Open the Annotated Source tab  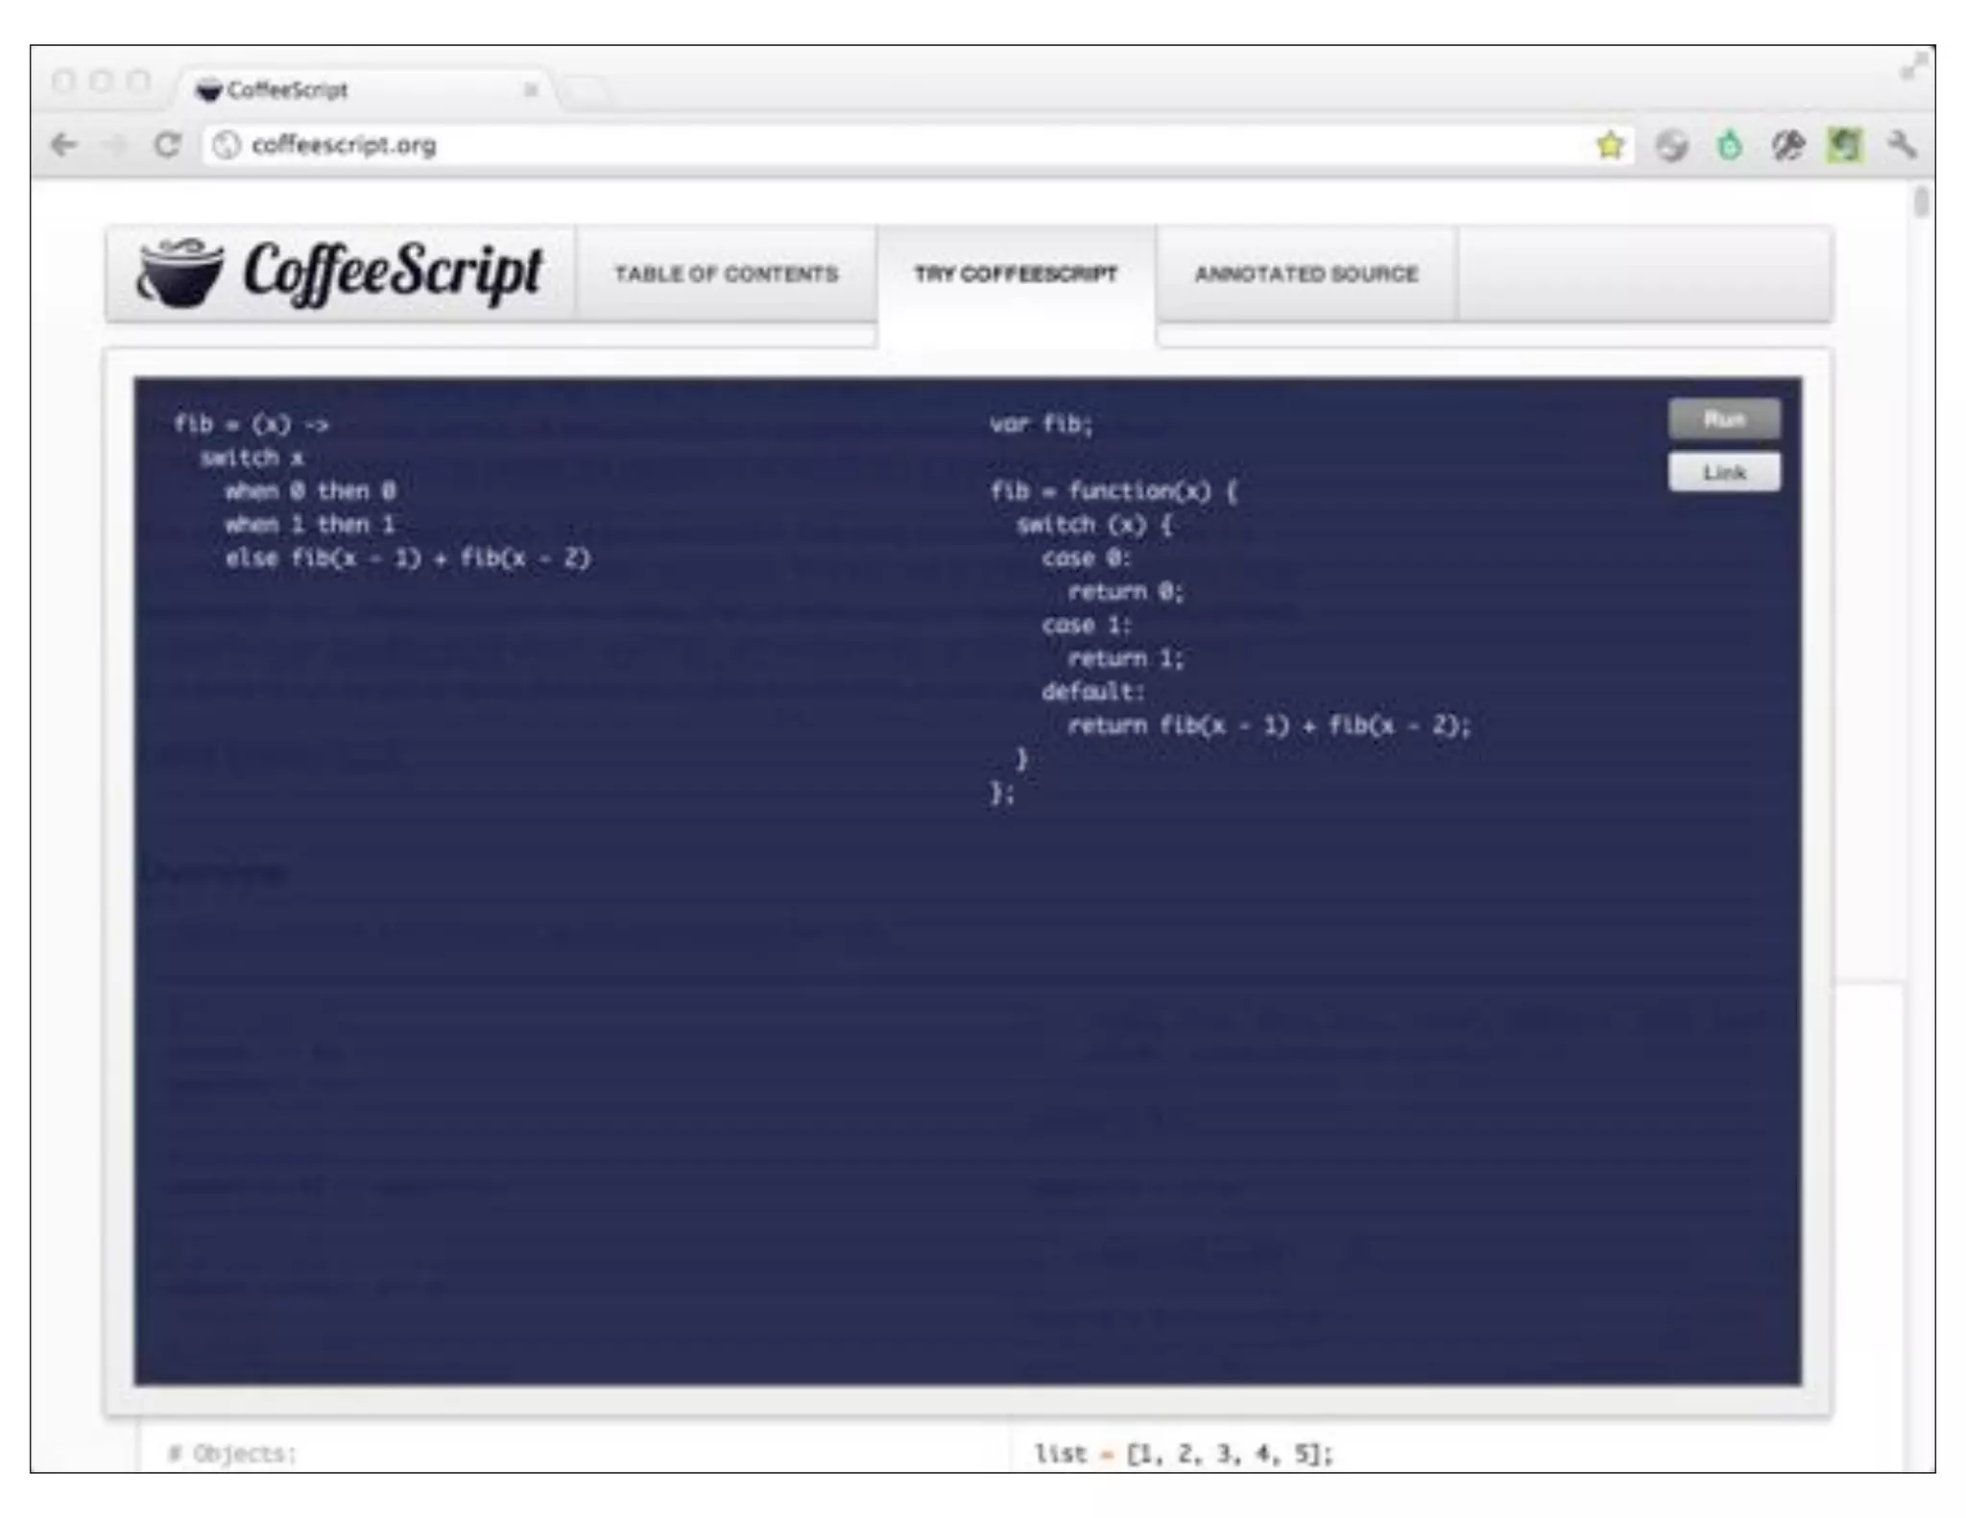[1306, 274]
